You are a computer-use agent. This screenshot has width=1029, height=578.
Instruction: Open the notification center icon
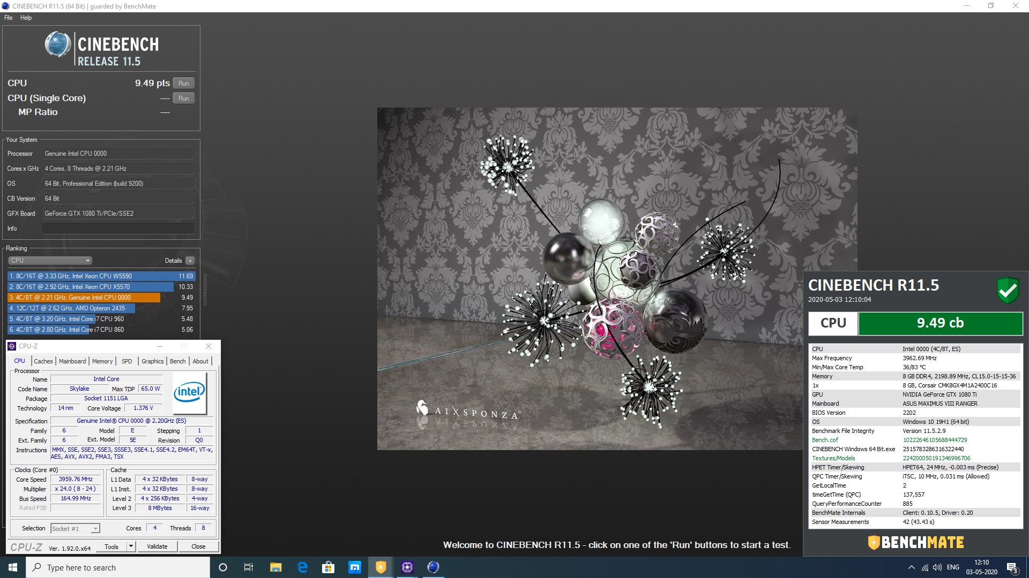1012,567
